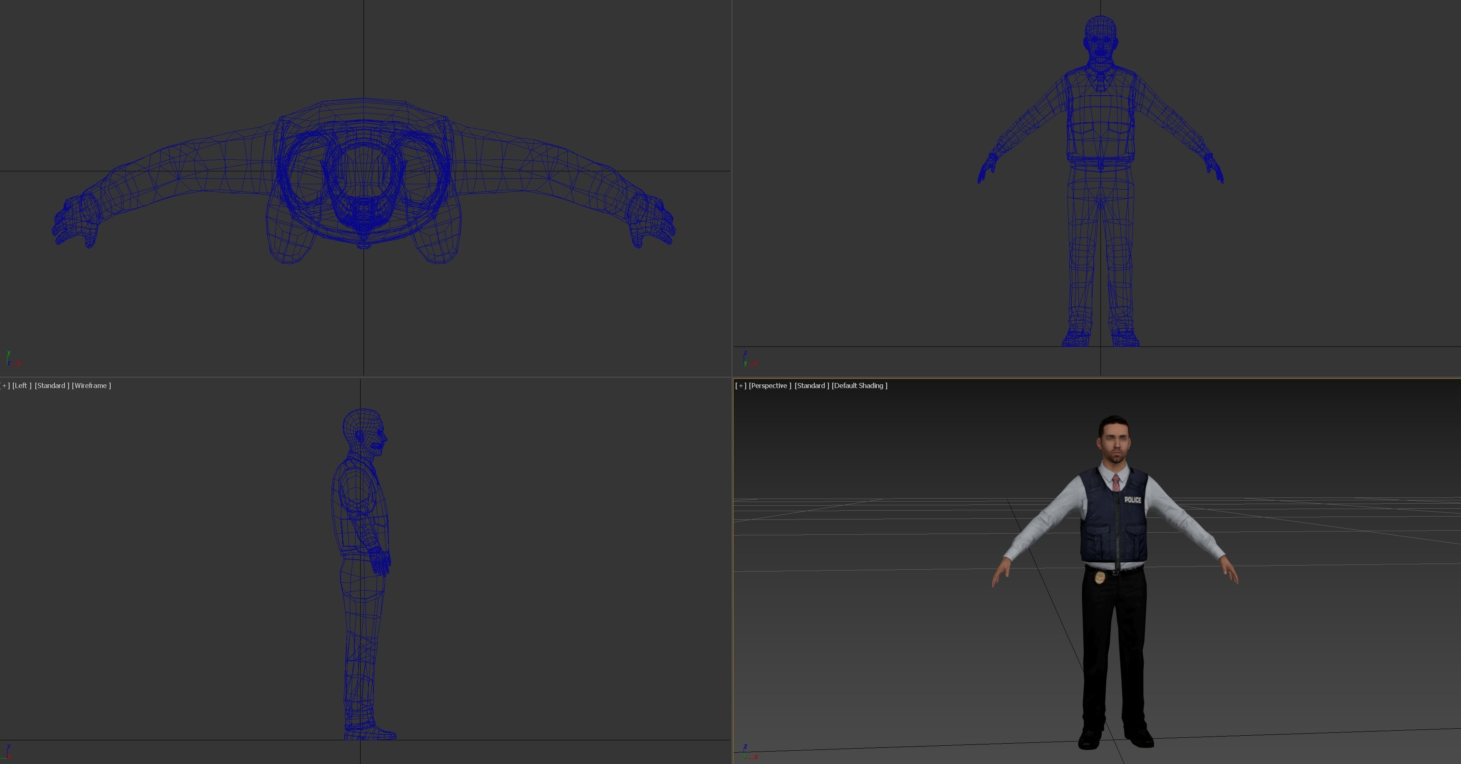Viewport: 1461px width, 764px height.
Task: Open the [Perspective] point-of-view dropdown menu
Action: (x=770, y=385)
